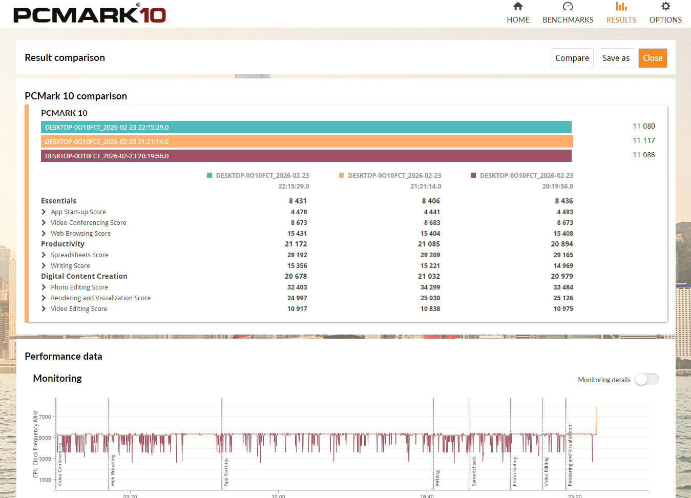Image resolution: width=691 pixels, height=498 pixels.
Task: Click the Photo Editing marker in chart
Action: click(x=515, y=471)
